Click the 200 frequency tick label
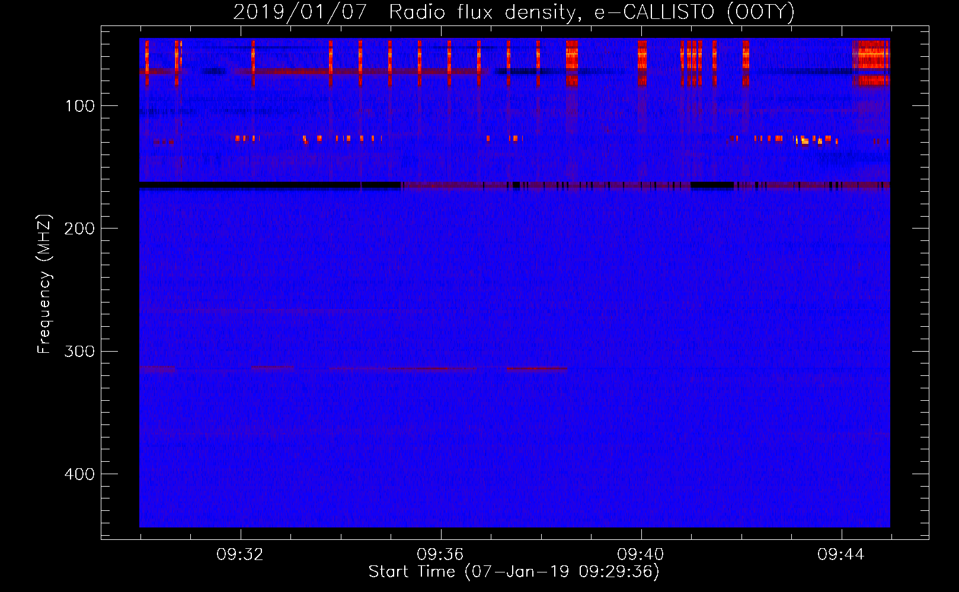This screenshot has width=959, height=592. click(80, 229)
